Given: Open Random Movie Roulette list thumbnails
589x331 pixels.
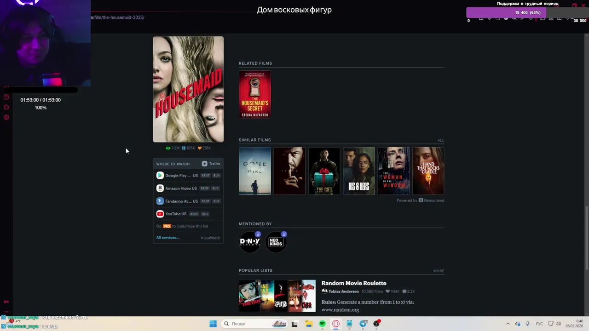Looking at the screenshot, I should (x=277, y=296).
